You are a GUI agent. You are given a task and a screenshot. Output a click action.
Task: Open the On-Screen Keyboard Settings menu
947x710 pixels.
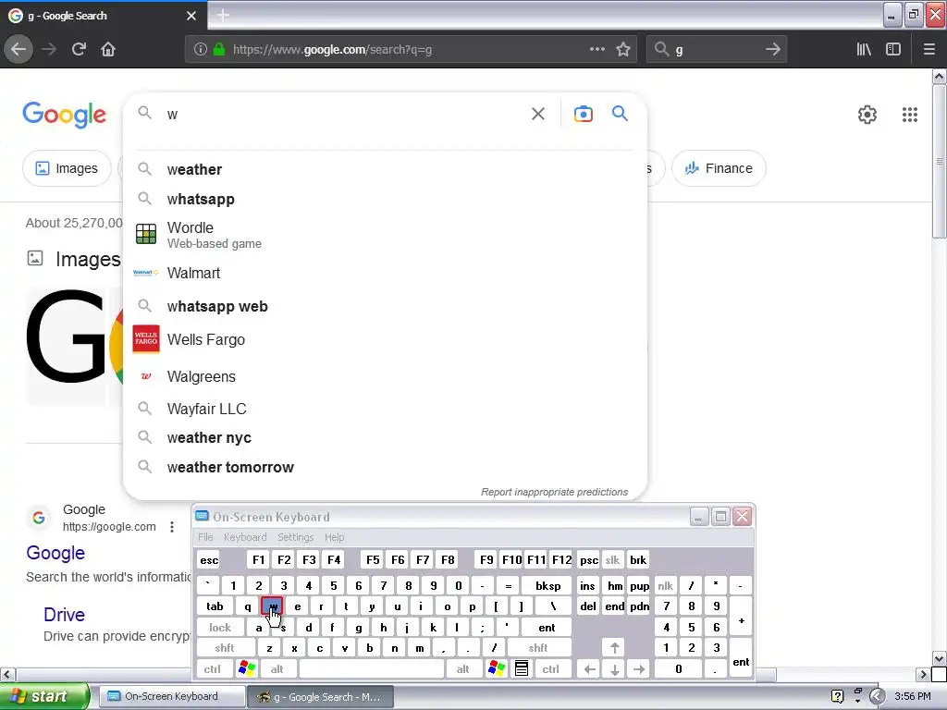[x=295, y=537]
